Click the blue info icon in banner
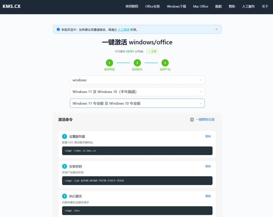273x217 pixels. click(58, 29)
